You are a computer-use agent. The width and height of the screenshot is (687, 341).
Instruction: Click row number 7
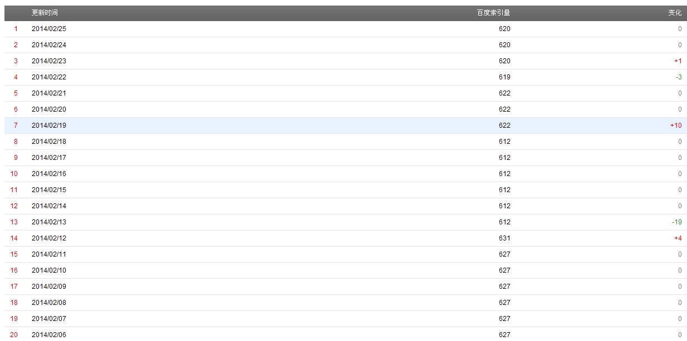[16, 126]
